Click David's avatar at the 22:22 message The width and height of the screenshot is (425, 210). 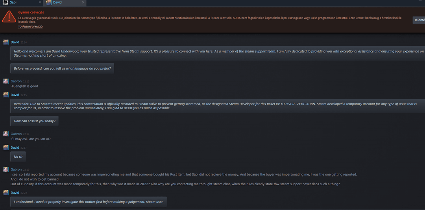[6, 193]
